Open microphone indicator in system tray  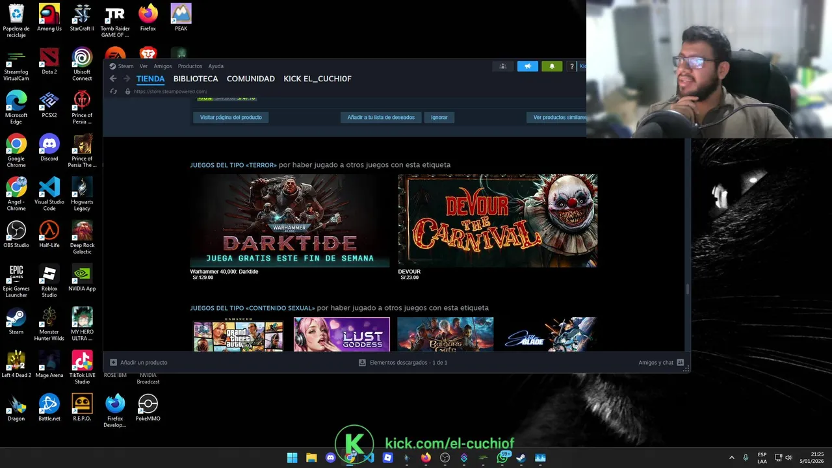click(x=746, y=458)
